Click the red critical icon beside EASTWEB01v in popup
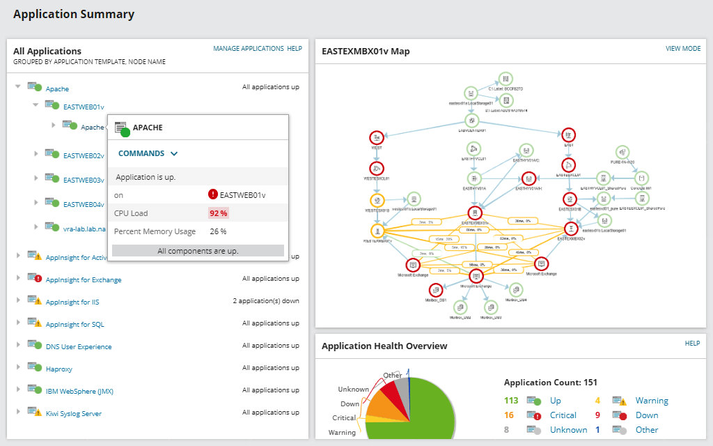Viewport: 713px width, 446px height. 213,195
